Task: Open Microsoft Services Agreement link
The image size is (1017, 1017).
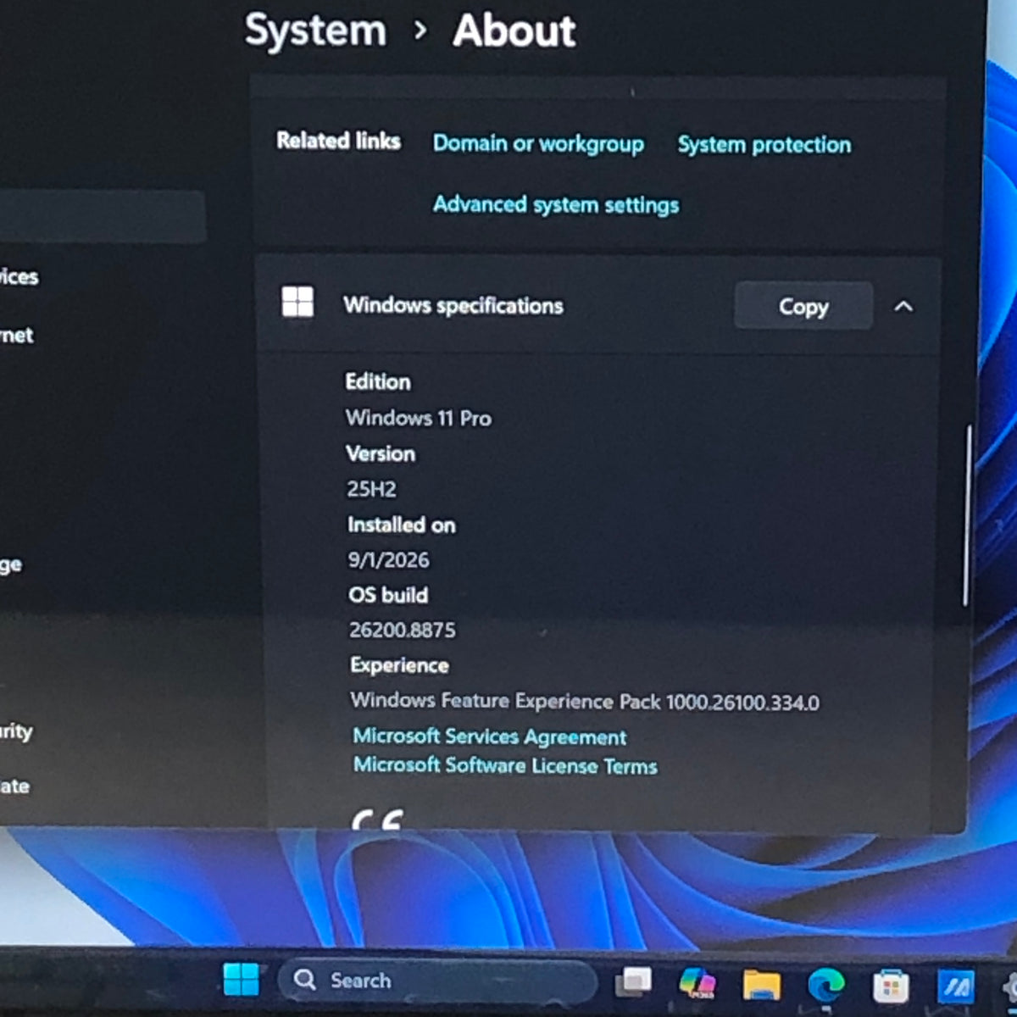Action: [490, 736]
